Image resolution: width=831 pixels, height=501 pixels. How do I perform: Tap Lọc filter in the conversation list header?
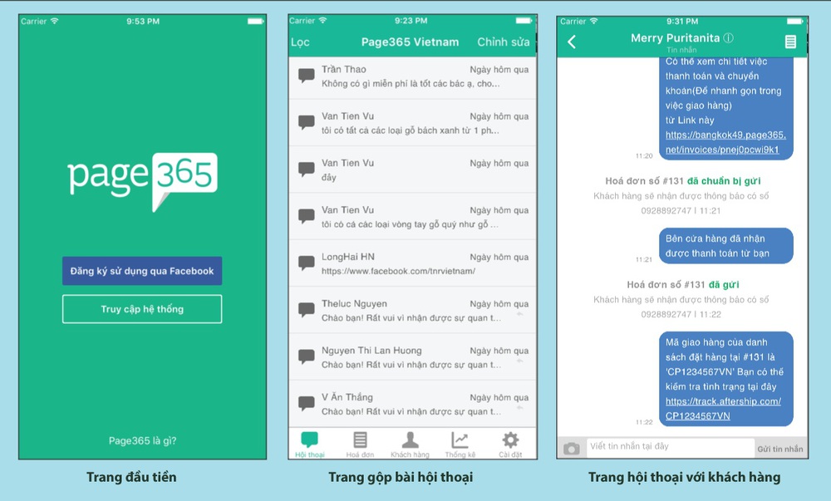(x=300, y=42)
